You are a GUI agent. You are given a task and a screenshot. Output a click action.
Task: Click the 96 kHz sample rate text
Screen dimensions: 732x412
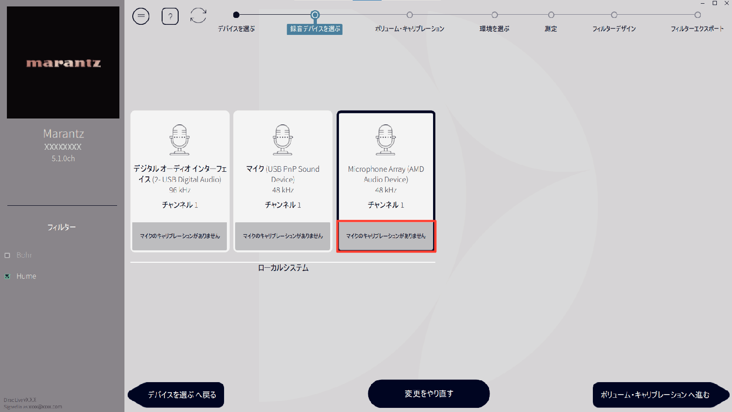(x=180, y=190)
